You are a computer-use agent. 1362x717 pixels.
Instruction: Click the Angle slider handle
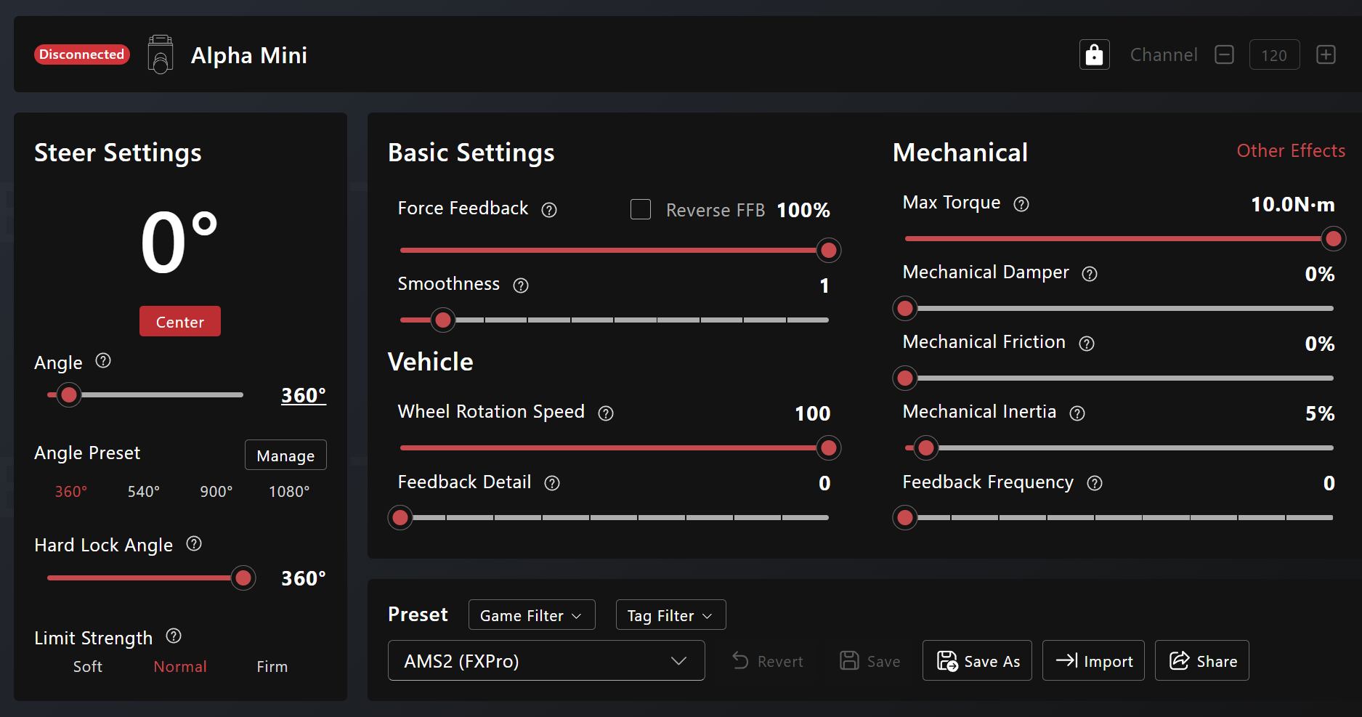point(69,395)
